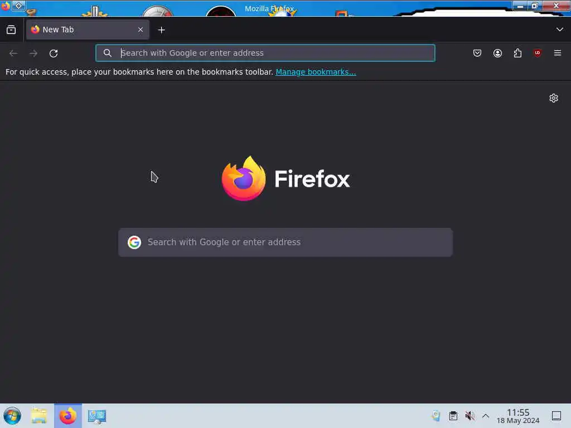Maximize the Mozilla Firefox window
571x428 pixels.
(535, 6)
